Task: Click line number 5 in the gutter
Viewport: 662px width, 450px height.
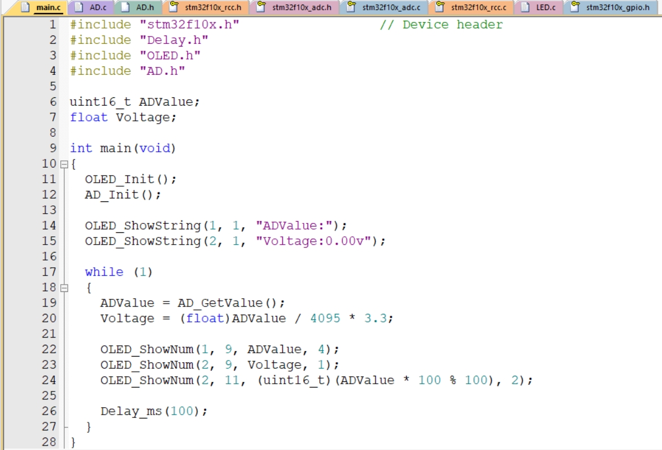Action: tap(53, 87)
